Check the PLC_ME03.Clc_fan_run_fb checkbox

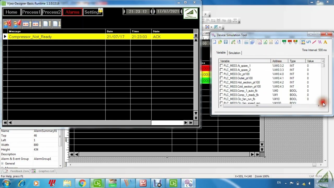[x=221, y=99]
